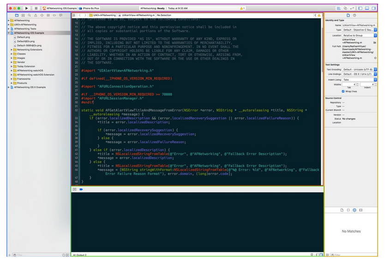Image resolution: width=385 pixels, height=259 pixels.
Task: Click the jump bar issue warning icon
Action: [319, 15]
